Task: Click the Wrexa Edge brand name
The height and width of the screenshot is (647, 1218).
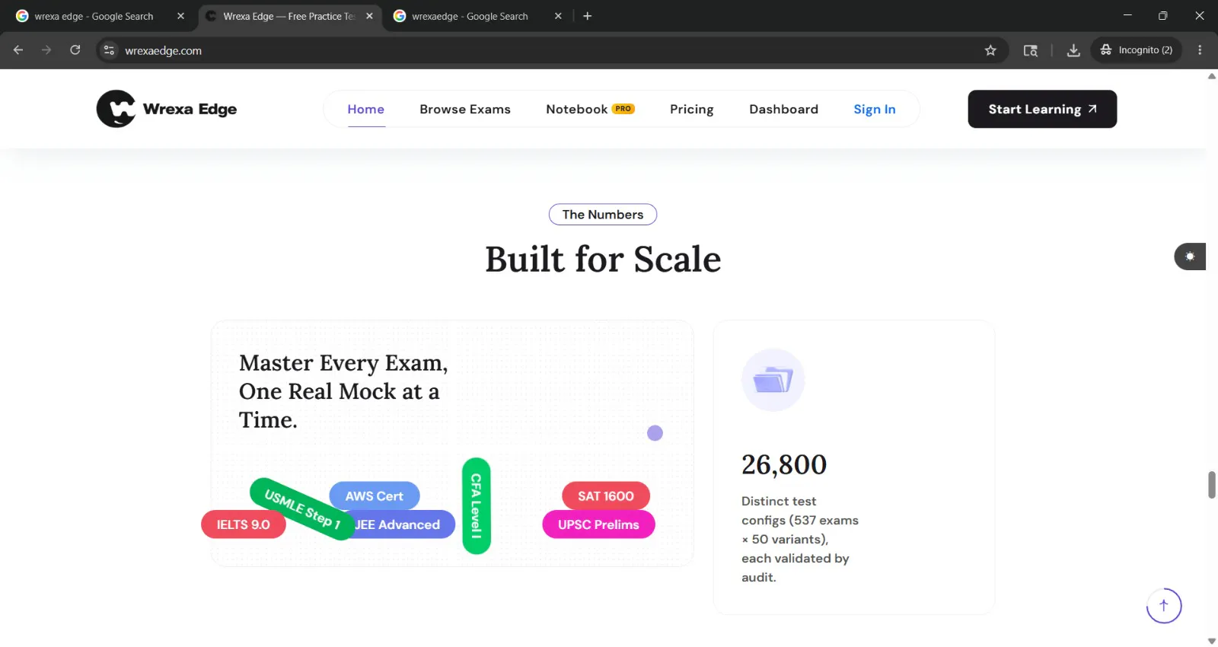Action: [190, 109]
